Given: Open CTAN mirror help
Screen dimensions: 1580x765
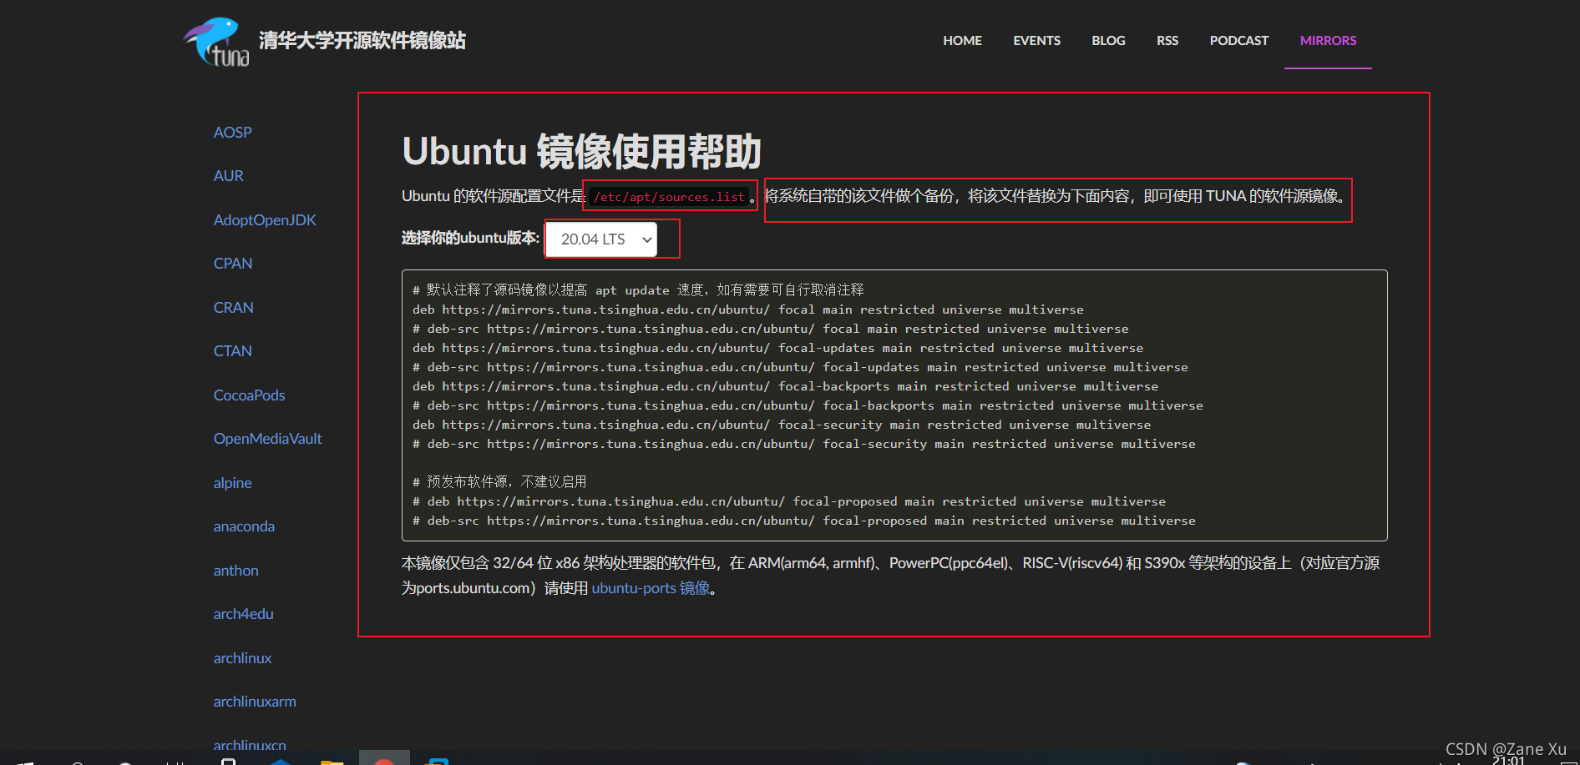Looking at the screenshot, I should coord(232,351).
